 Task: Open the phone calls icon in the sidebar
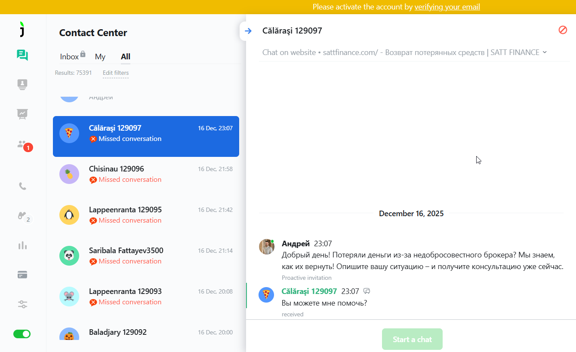(x=22, y=186)
